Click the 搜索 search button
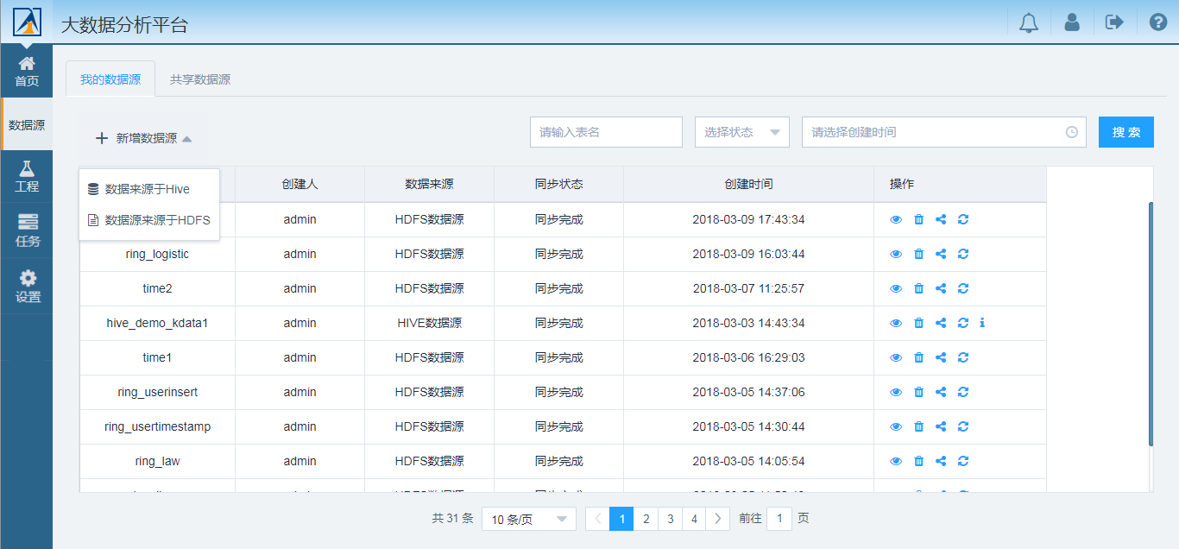The width and height of the screenshot is (1179, 549). coord(1125,132)
